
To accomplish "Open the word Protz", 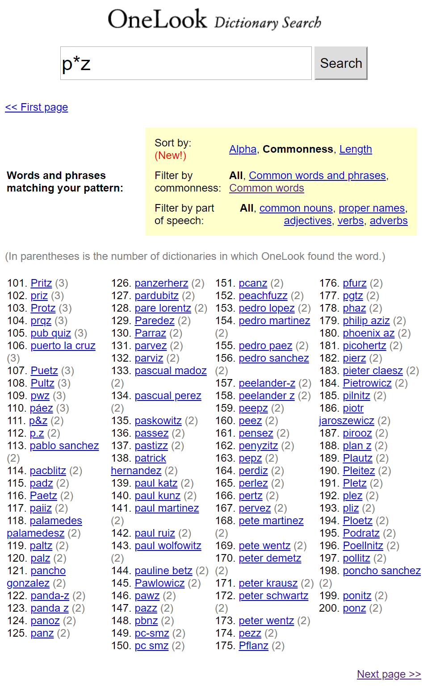I will pos(43,308).
